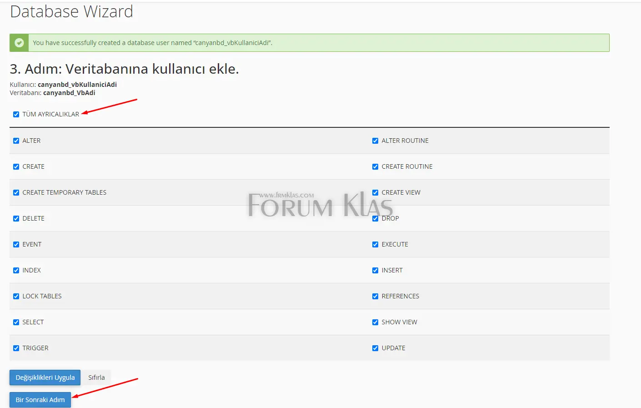The width and height of the screenshot is (641, 408).
Task: Disable the DROP privilege
Action: pyautogui.click(x=375, y=218)
